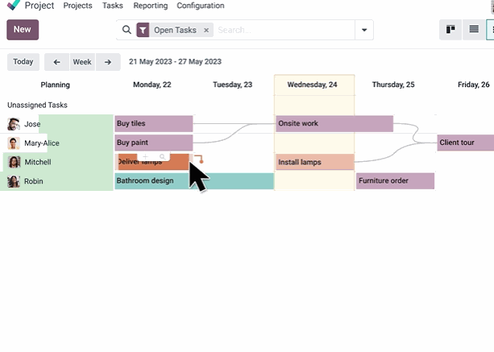Image resolution: width=494 pixels, height=352 pixels.
Task: Click the plus icon above Deliver lamps
Action: pos(145,156)
